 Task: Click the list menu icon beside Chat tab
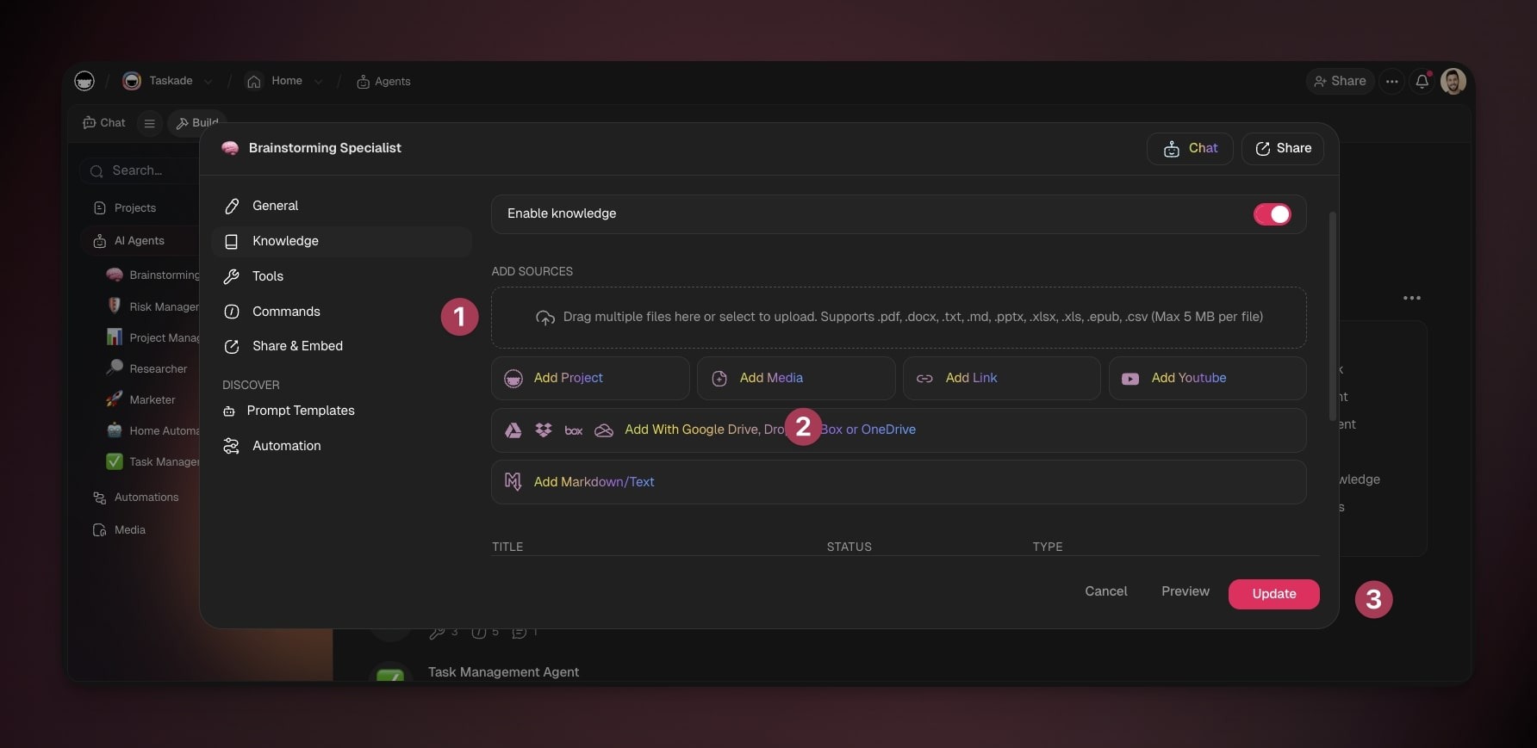(149, 123)
